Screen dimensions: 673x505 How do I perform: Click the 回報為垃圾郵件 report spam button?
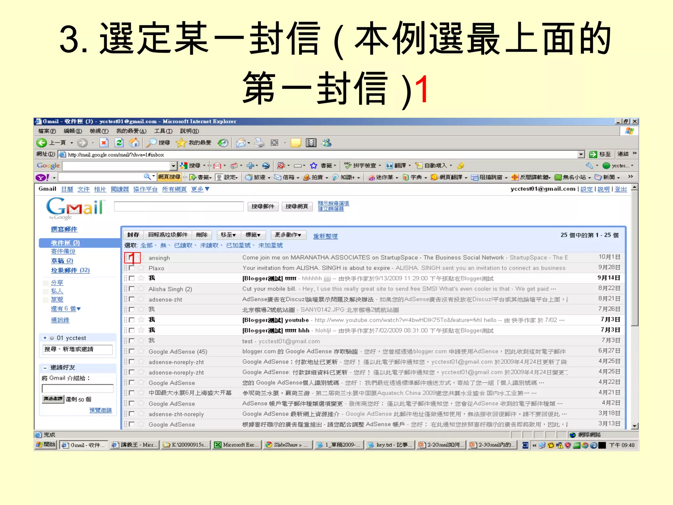tap(168, 235)
